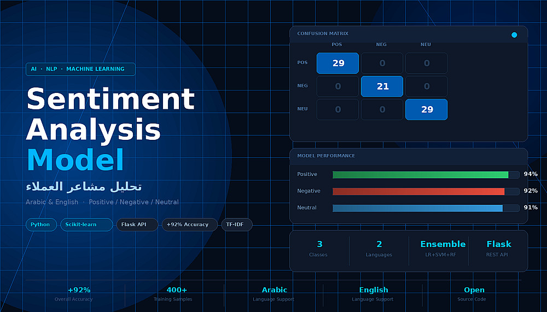This screenshot has width=547, height=312.
Task: Click the '3 Classes' stat
Action: pyautogui.click(x=318, y=249)
